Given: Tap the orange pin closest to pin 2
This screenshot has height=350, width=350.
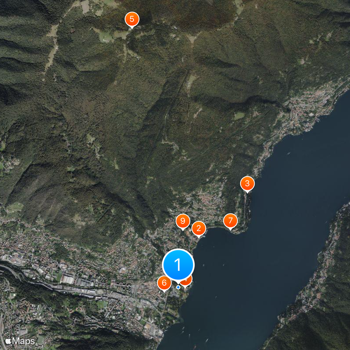Looking at the screenshot, I should 182,220.
